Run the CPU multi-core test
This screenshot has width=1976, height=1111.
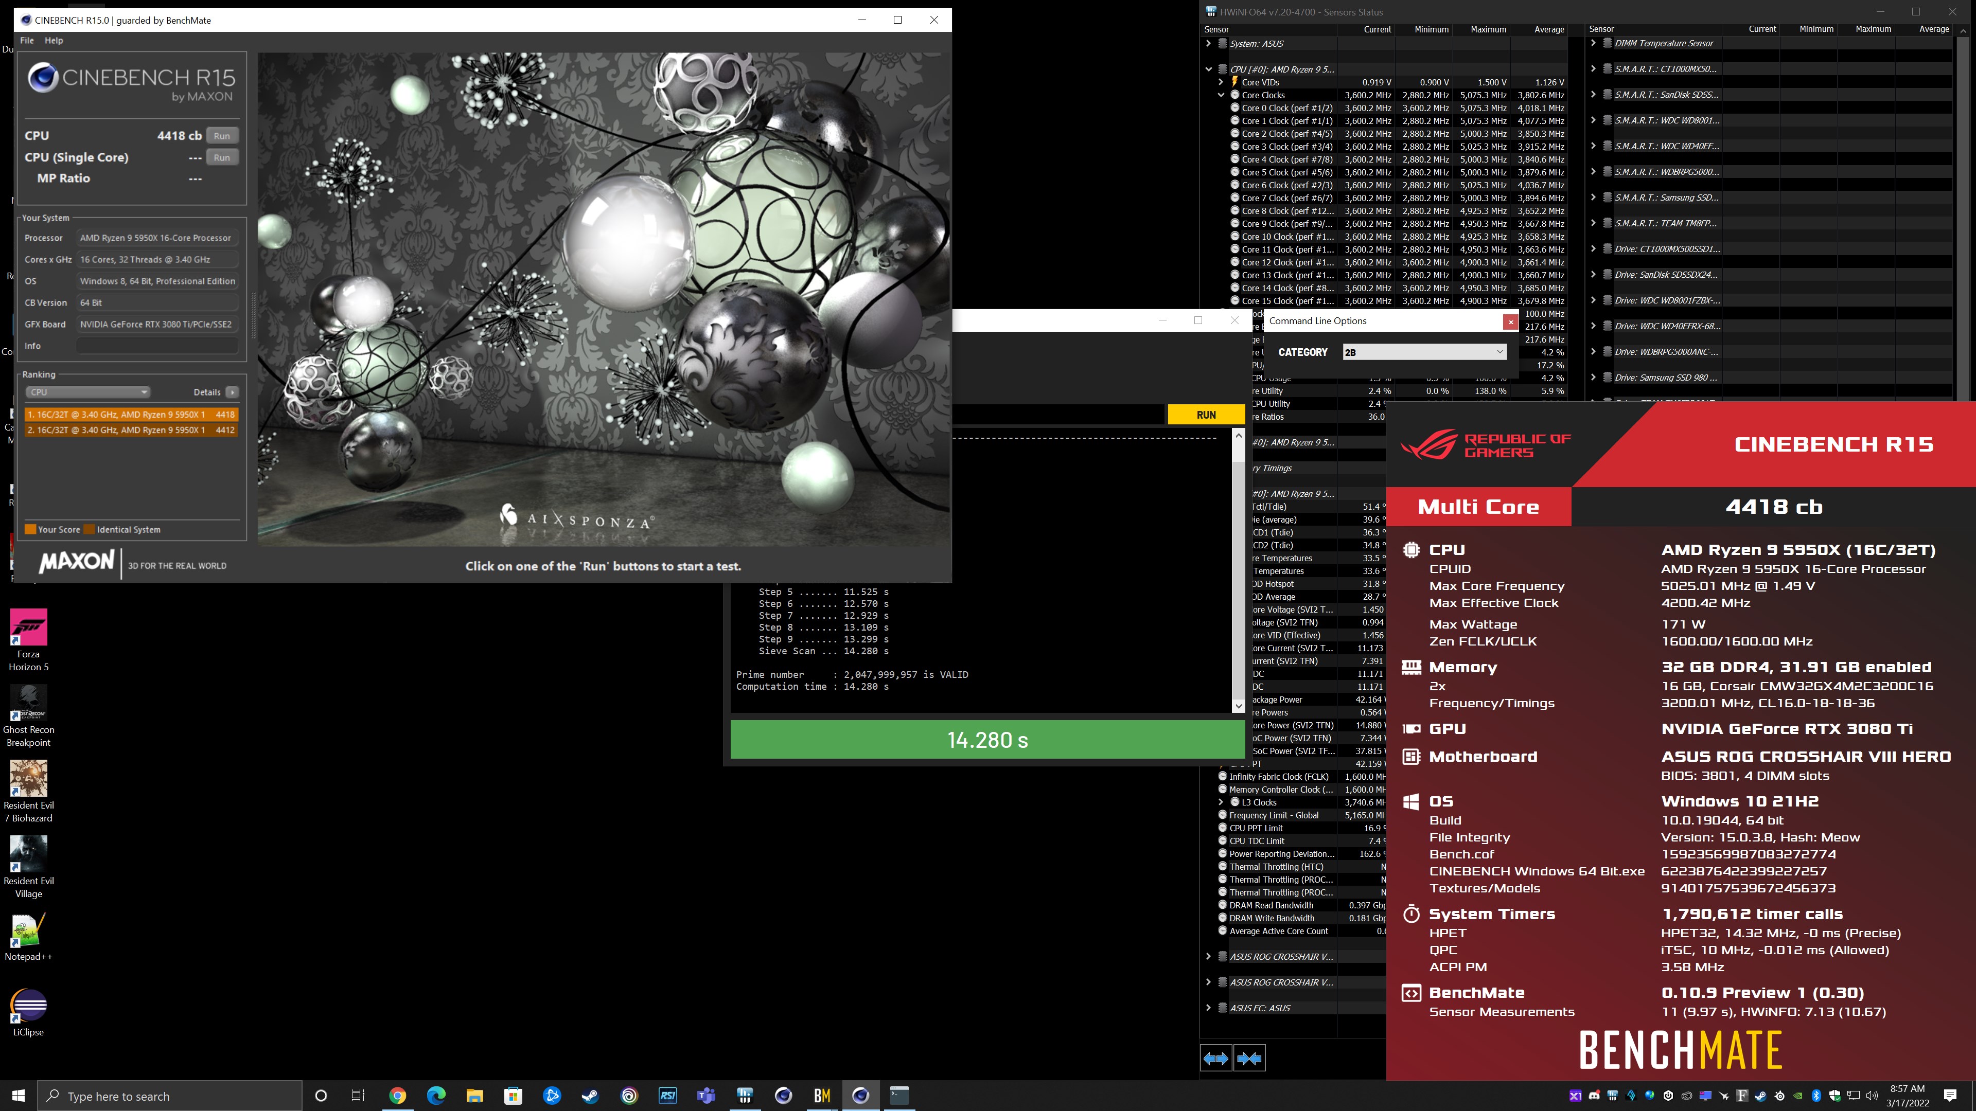(x=222, y=136)
